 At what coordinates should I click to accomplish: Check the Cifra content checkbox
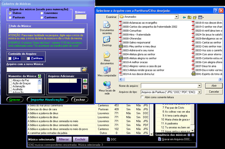pos(10,58)
